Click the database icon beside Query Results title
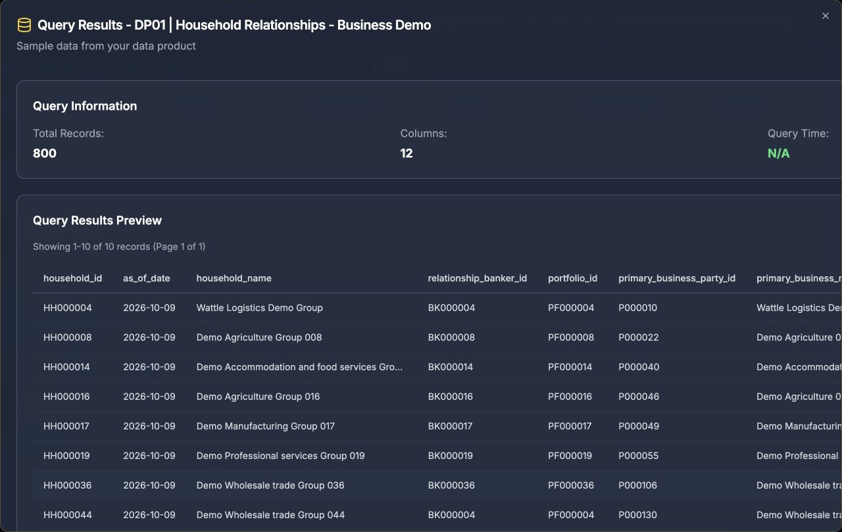The height and width of the screenshot is (532, 842). [24, 25]
